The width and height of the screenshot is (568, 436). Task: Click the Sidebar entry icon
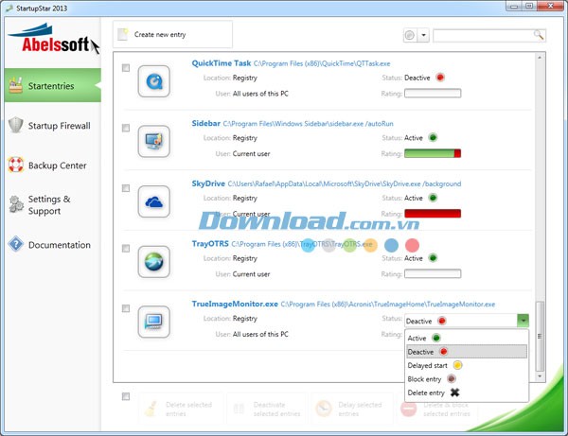(153, 141)
